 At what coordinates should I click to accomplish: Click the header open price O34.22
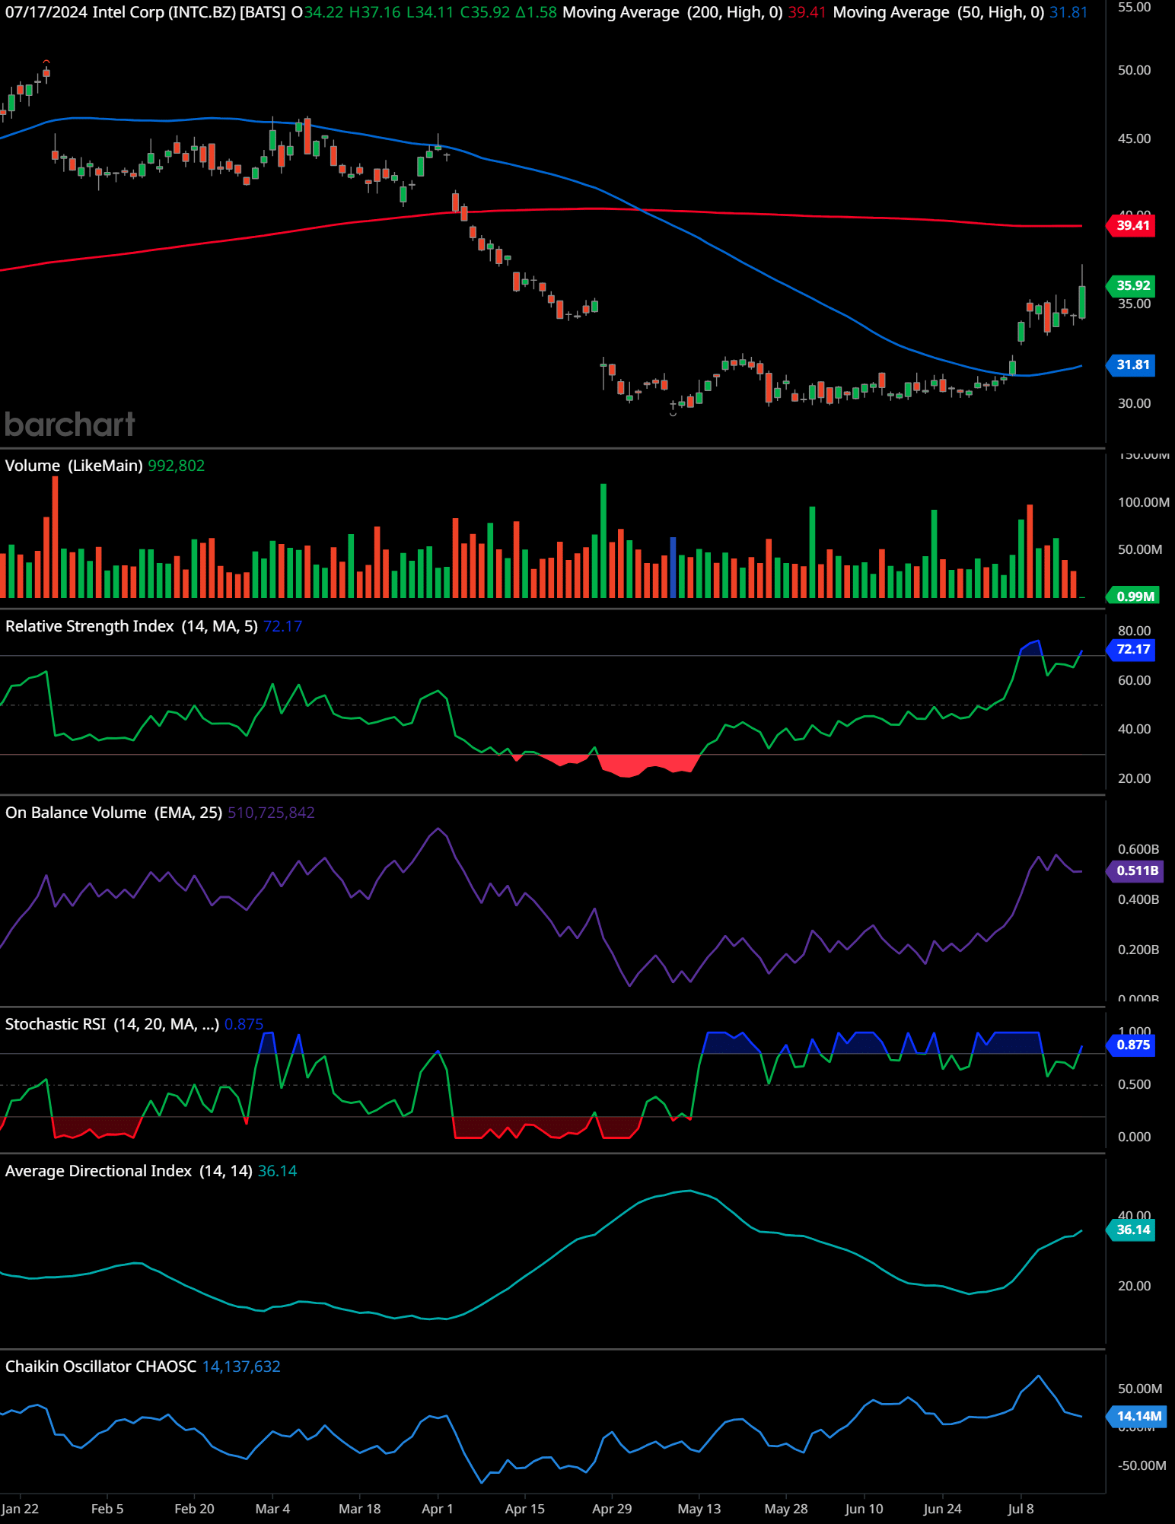pos(317,12)
